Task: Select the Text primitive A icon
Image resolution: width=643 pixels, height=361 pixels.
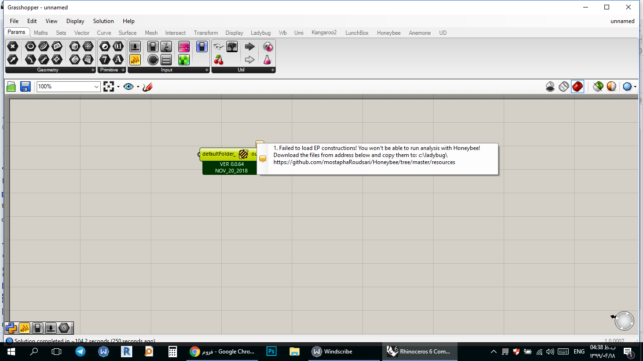Action: click(x=118, y=59)
